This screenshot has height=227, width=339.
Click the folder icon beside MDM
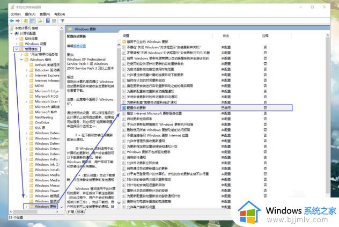(x=31, y=86)
